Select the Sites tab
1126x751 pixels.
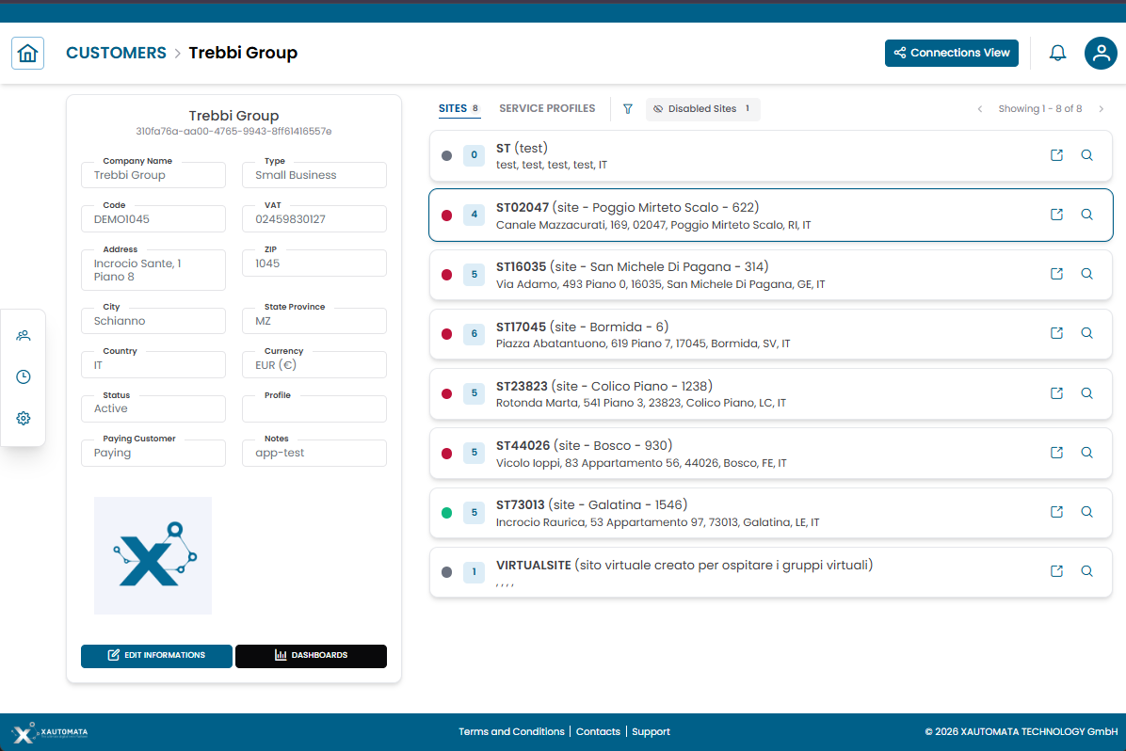453,108
